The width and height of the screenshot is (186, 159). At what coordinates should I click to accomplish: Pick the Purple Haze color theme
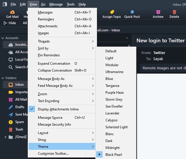[114, 93]
